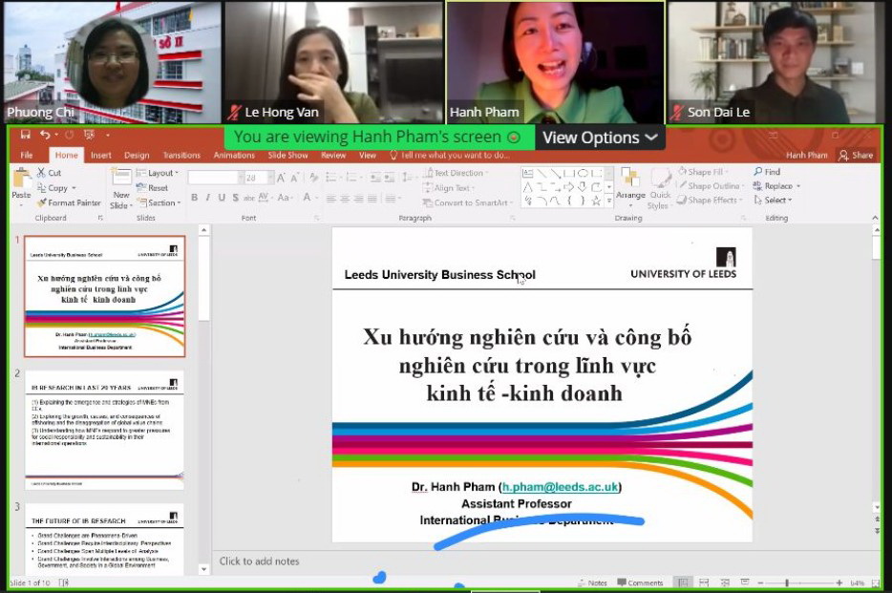The width and height of the screenshot is (892, 593).
Task: Decrease the font size
Action: (x=295, y=178)
